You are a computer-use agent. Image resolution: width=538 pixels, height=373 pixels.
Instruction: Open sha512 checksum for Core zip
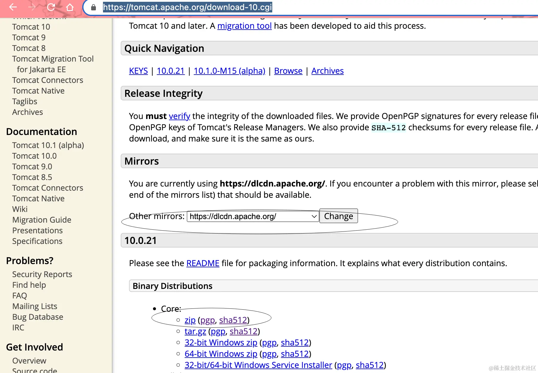point(233,320)
